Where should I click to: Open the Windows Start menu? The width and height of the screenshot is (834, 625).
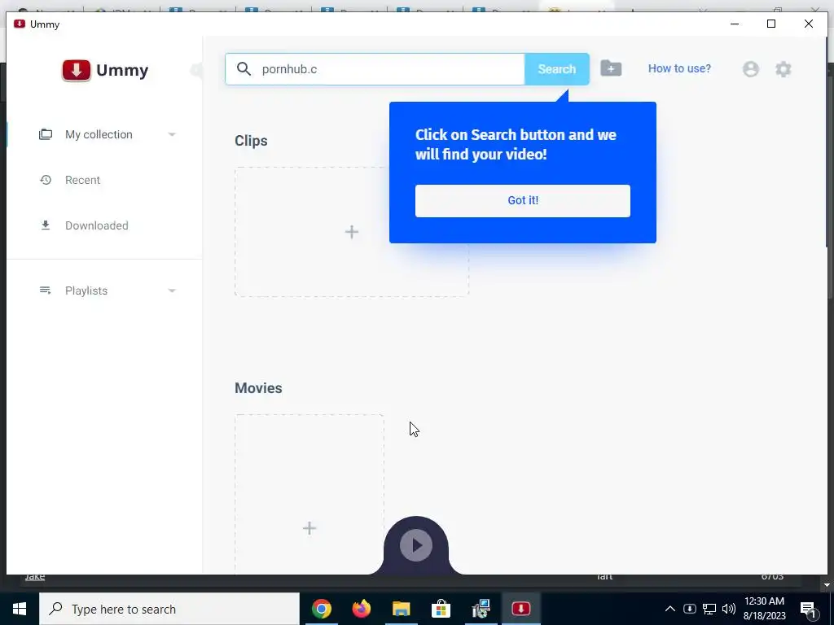(20, 609)
